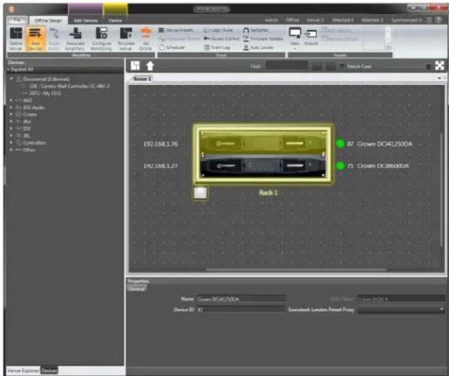Click the Name field containing Crown DCi41250DA

click(241, 299)
